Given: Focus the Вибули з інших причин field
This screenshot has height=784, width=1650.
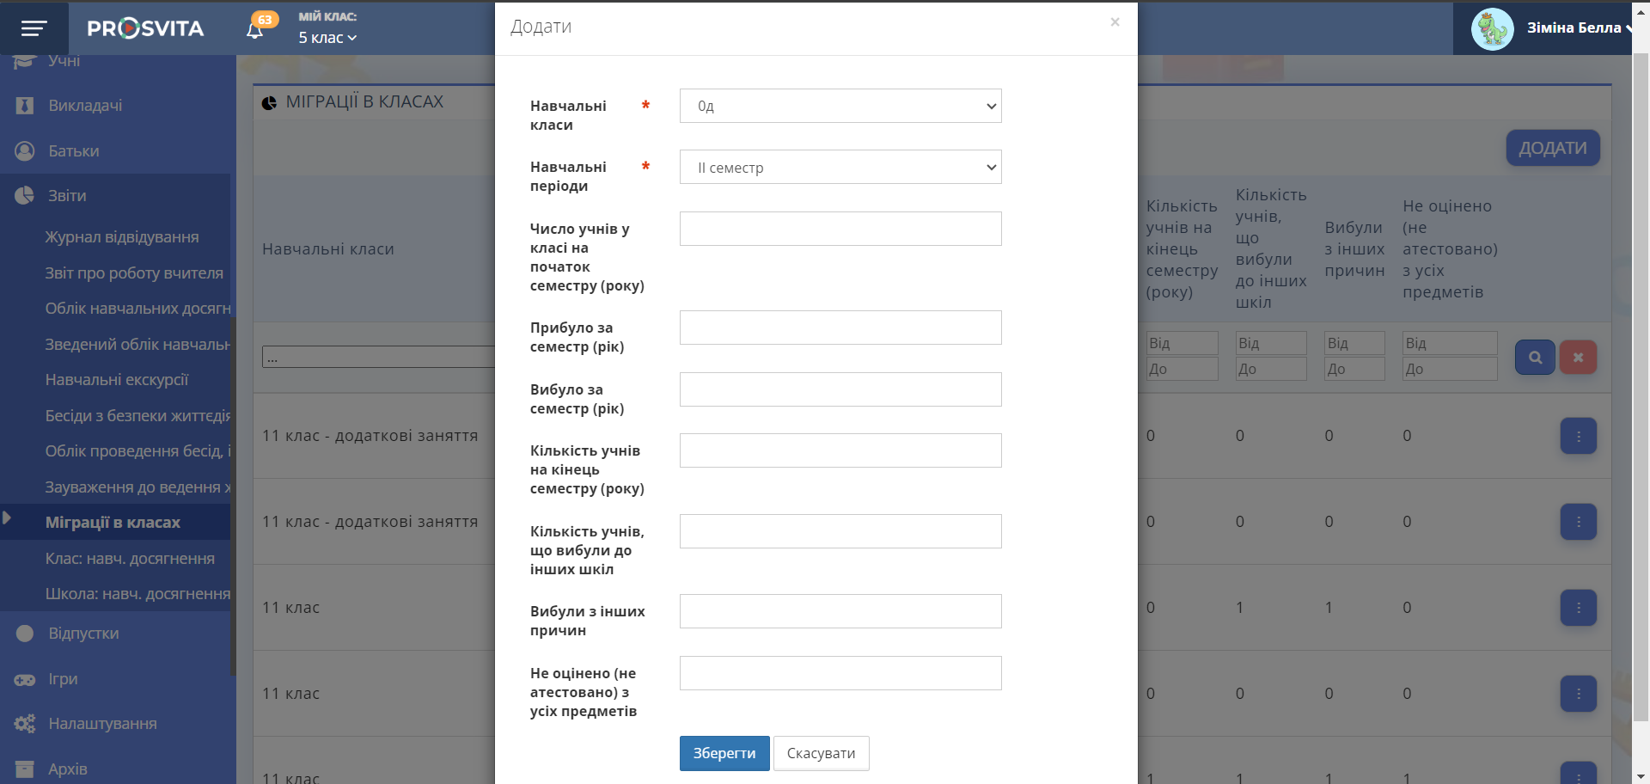Looking at the screenshot, I should [x=840, y=611].
